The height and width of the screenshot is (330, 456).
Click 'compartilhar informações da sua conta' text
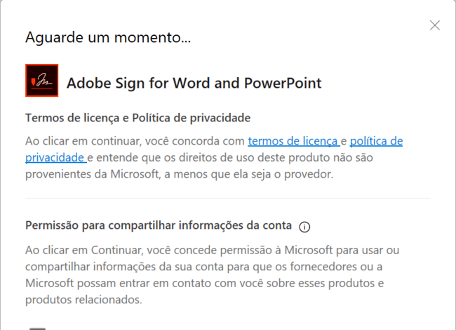pos(119,266)
